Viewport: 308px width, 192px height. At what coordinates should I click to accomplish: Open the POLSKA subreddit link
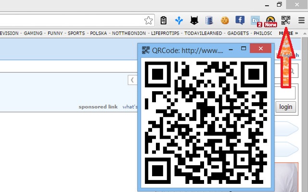click(x=98, y=33)
